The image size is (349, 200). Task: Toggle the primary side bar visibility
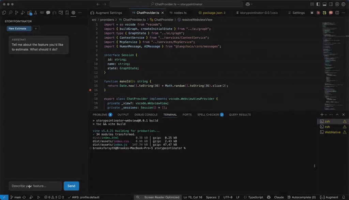click(x=318, y=4)
